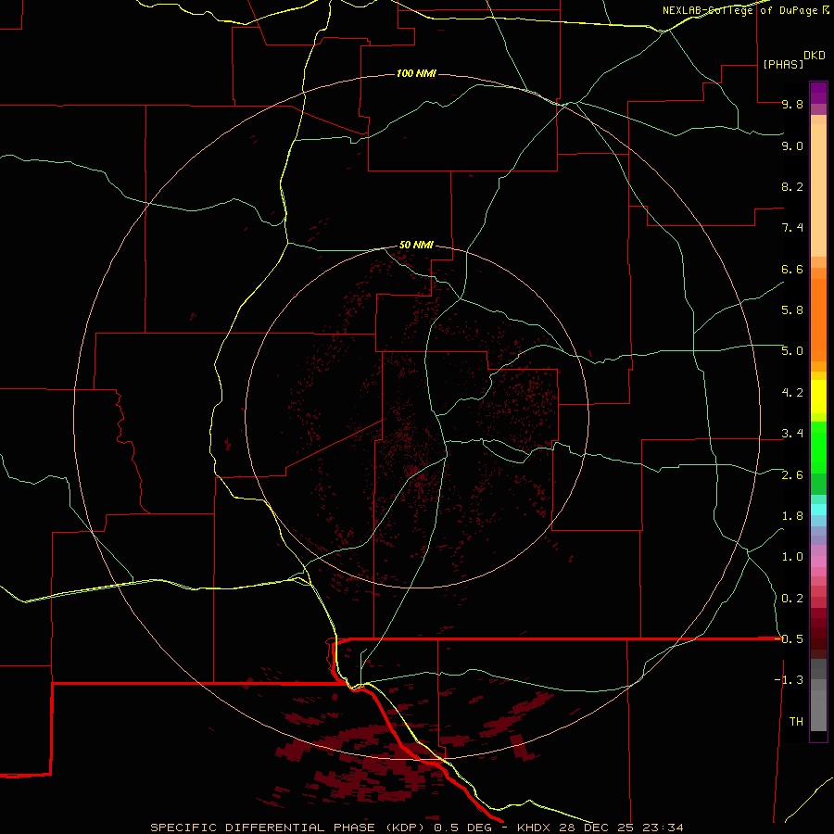Click the "KHDX" radar site identifier

click(534, 828)
